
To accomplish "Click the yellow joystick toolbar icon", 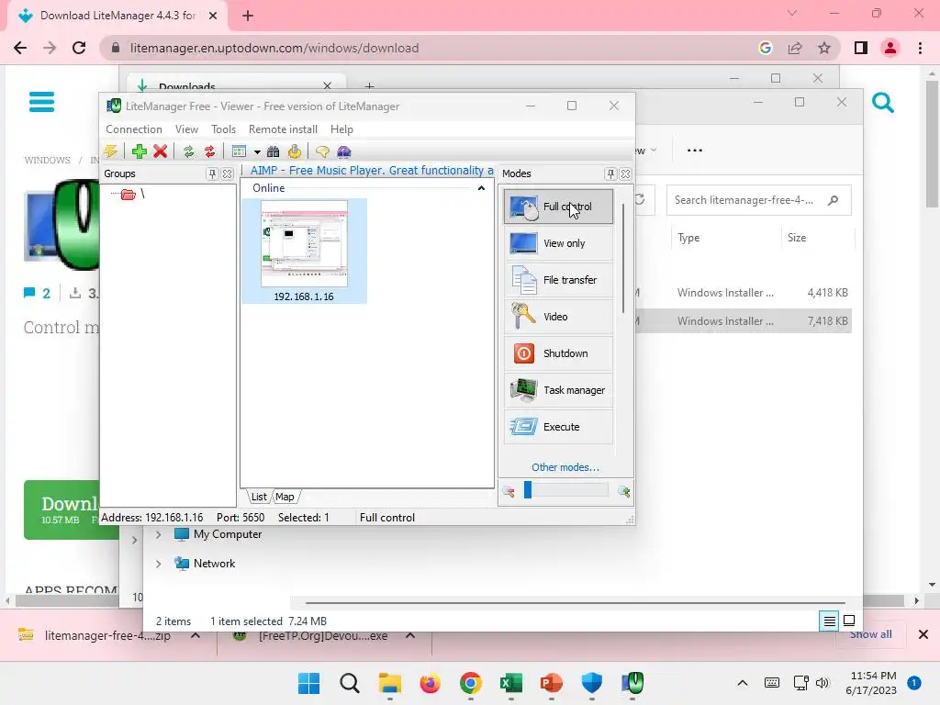I will coord(295,151).
